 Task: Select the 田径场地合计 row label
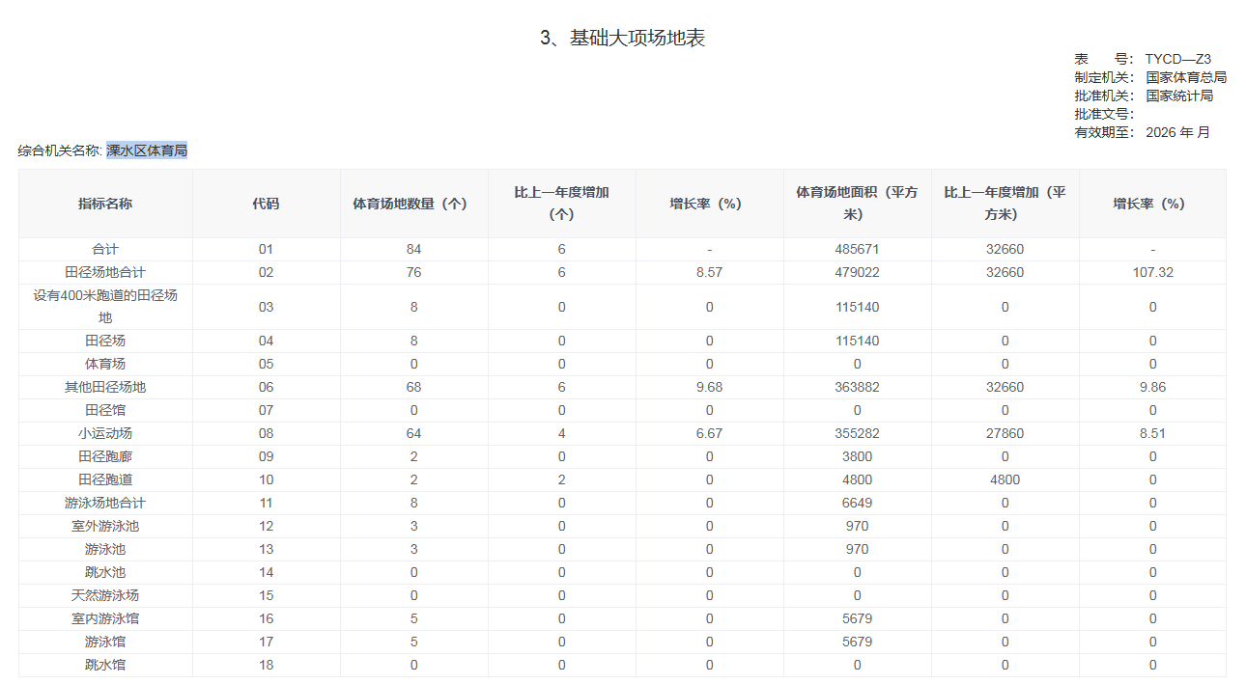(105, 272)
